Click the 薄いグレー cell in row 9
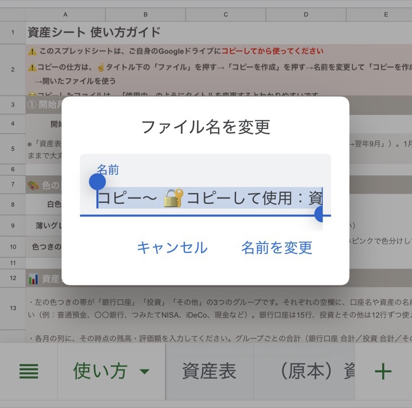This screenshot has width=412, height=408. tap(48, 226)
